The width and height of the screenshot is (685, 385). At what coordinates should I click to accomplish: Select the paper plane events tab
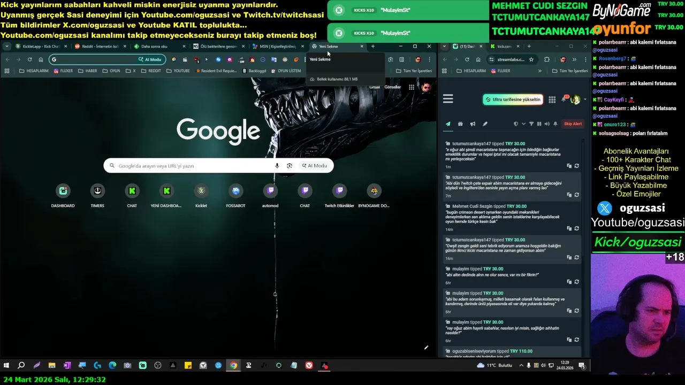448,124
